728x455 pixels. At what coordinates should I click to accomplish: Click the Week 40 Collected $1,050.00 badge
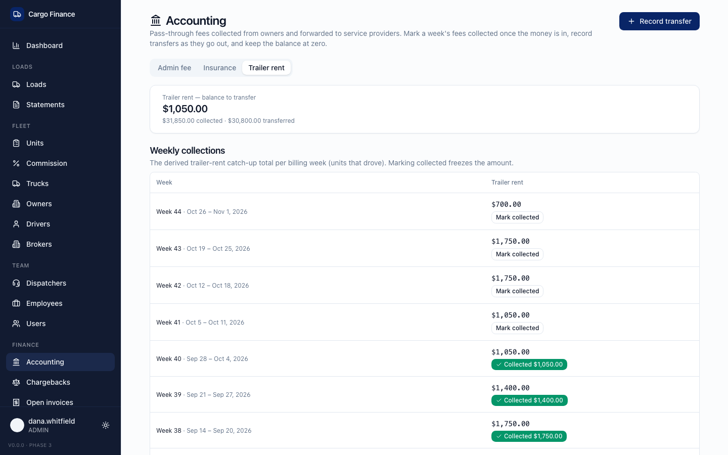point(529,365)
